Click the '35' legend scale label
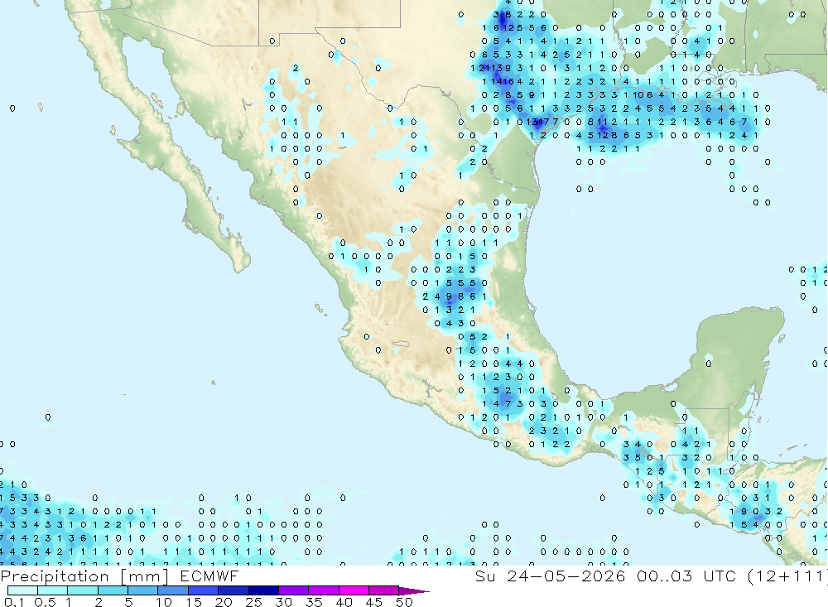 (314, 602)
